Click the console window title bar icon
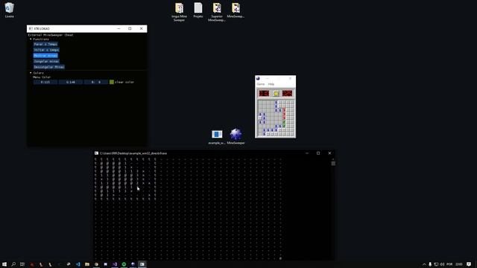Screen dimensions: 477x268 pyautogui.click(x=96, y=153)
